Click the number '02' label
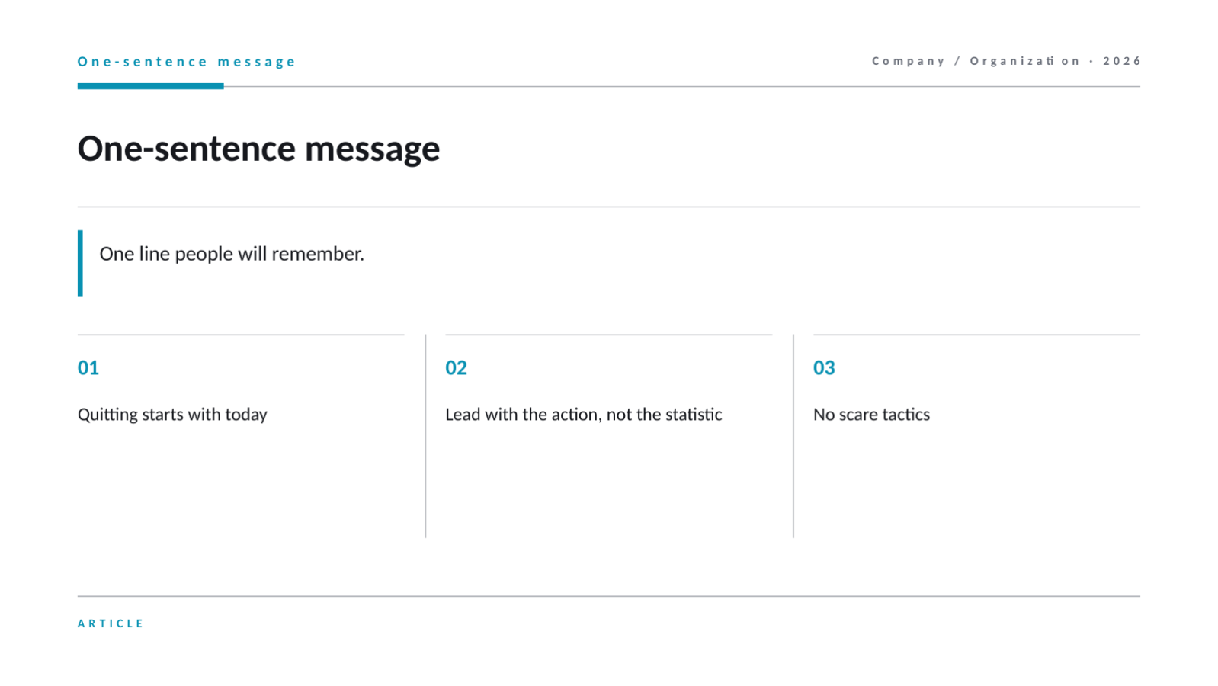Image resolution: width=1218 pixels, height=686 pixels. pyautogui.click(x=456, y=368)
